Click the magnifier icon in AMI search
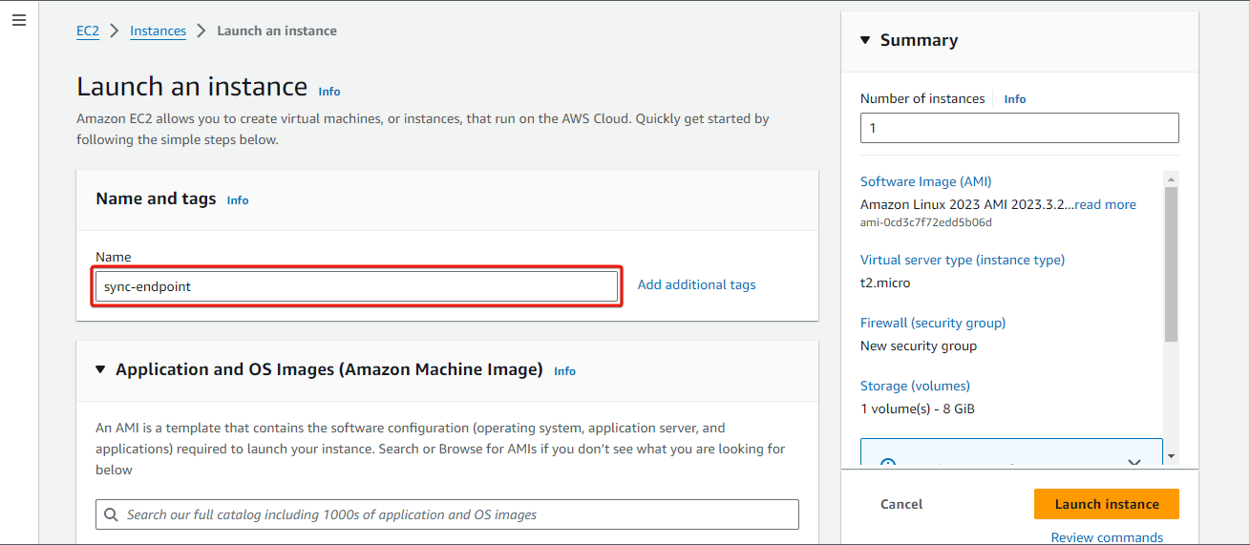This screenshot has width=1250, height=545. click(x=112, y=514)
